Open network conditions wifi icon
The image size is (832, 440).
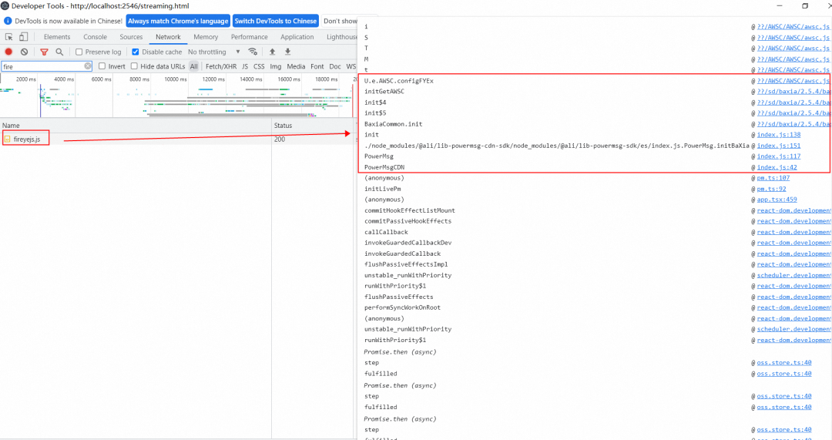click(x=253, y=52)
